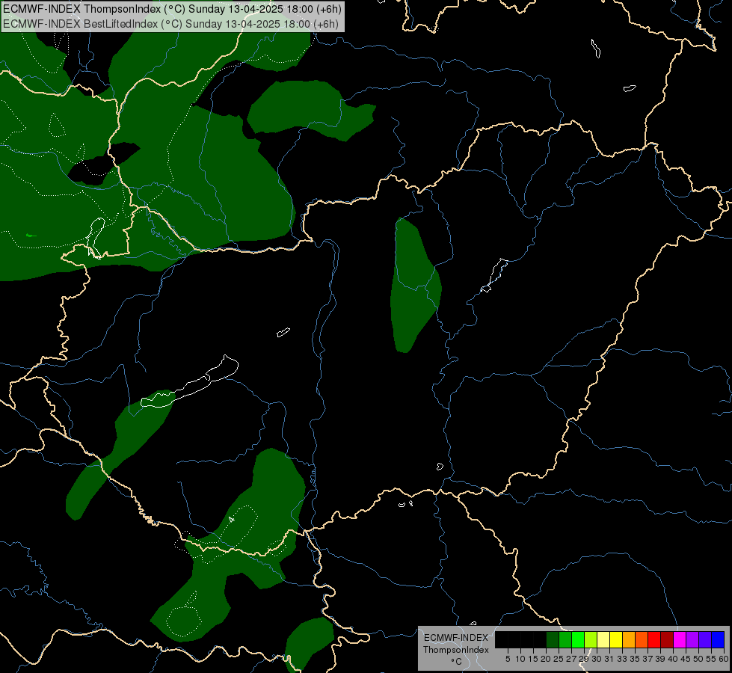Click the ThompsonIndex label in legend

[456, 650]
